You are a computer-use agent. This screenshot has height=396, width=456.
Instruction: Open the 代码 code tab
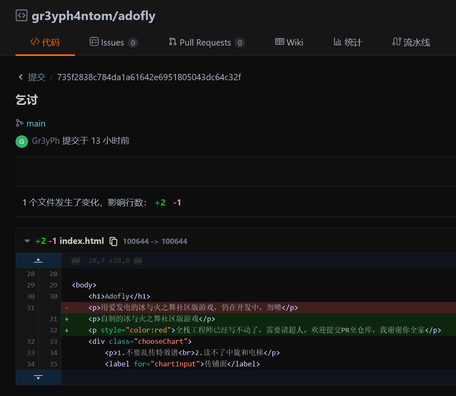coord(45,42)
